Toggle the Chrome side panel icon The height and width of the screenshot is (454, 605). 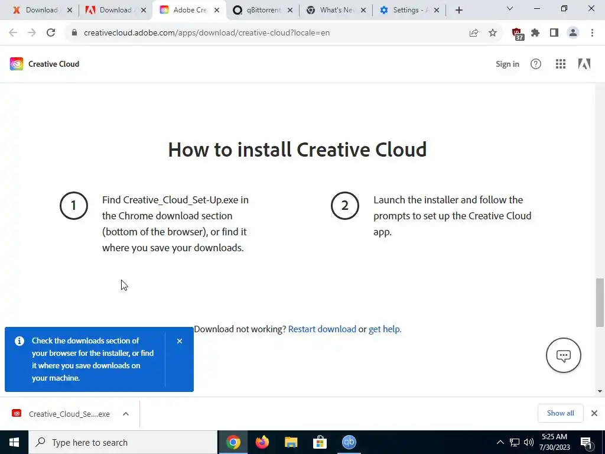tap(554, 33)
